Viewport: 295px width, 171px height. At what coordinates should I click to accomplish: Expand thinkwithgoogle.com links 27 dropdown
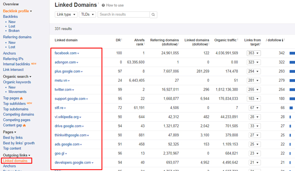click(255, 135)
